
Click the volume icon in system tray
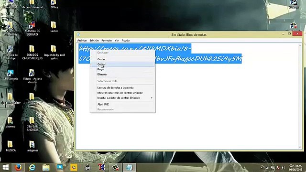point(283,168)
